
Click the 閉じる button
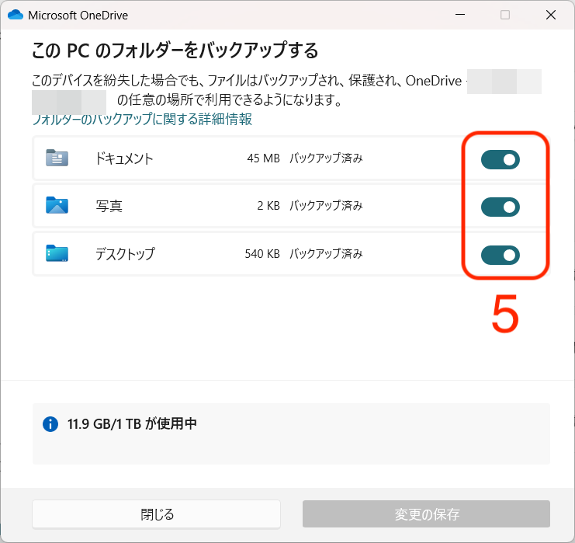pyautogui.click(x=157, y=514)
